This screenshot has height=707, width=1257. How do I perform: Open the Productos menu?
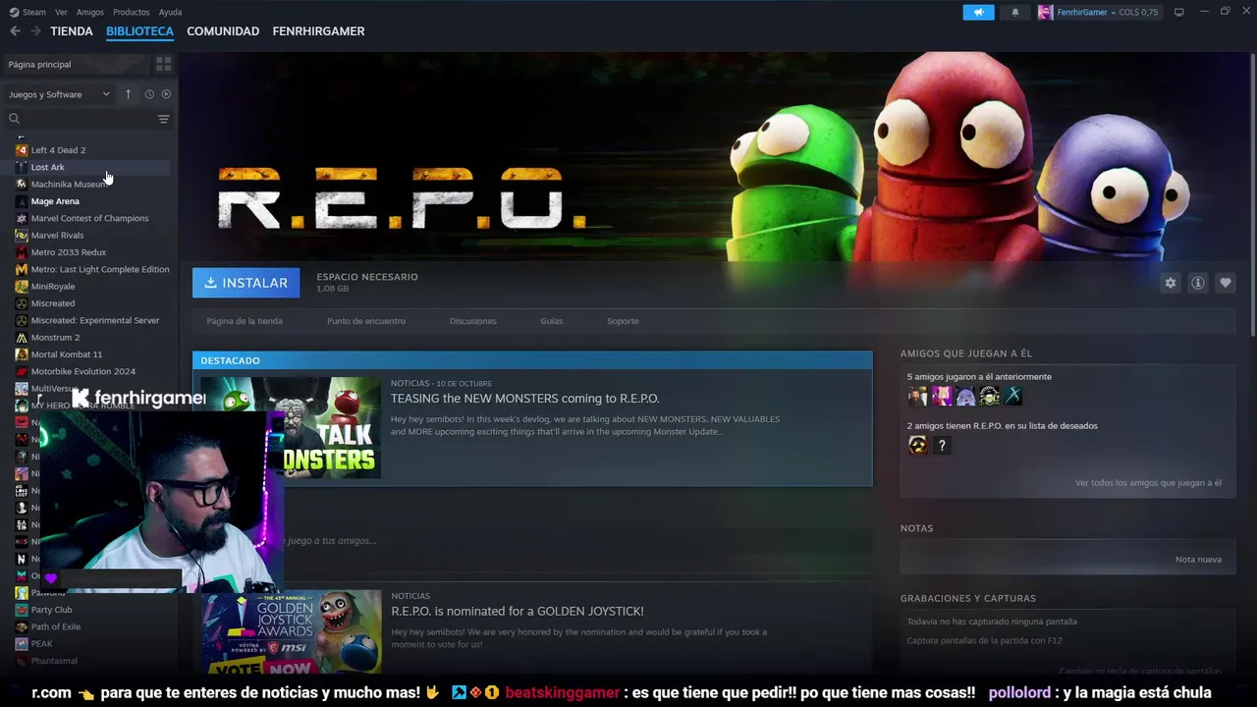click(131, 12)
